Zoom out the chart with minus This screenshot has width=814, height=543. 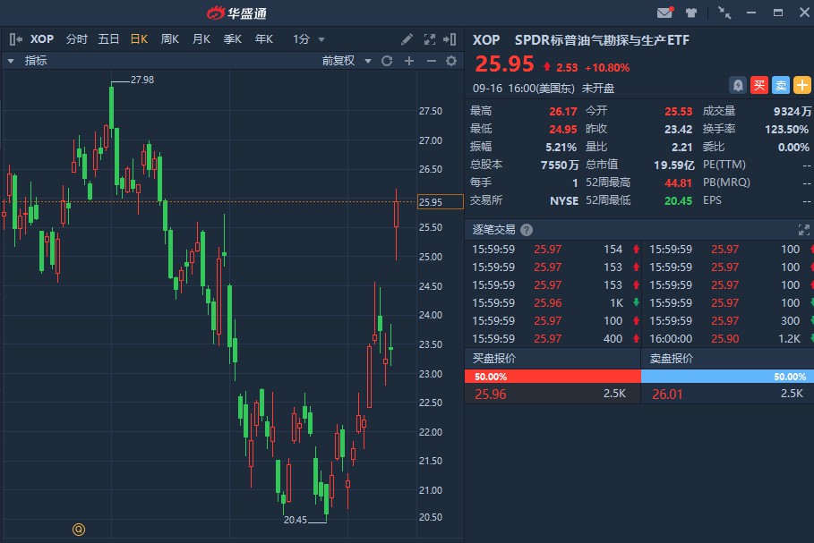point(432,61)
